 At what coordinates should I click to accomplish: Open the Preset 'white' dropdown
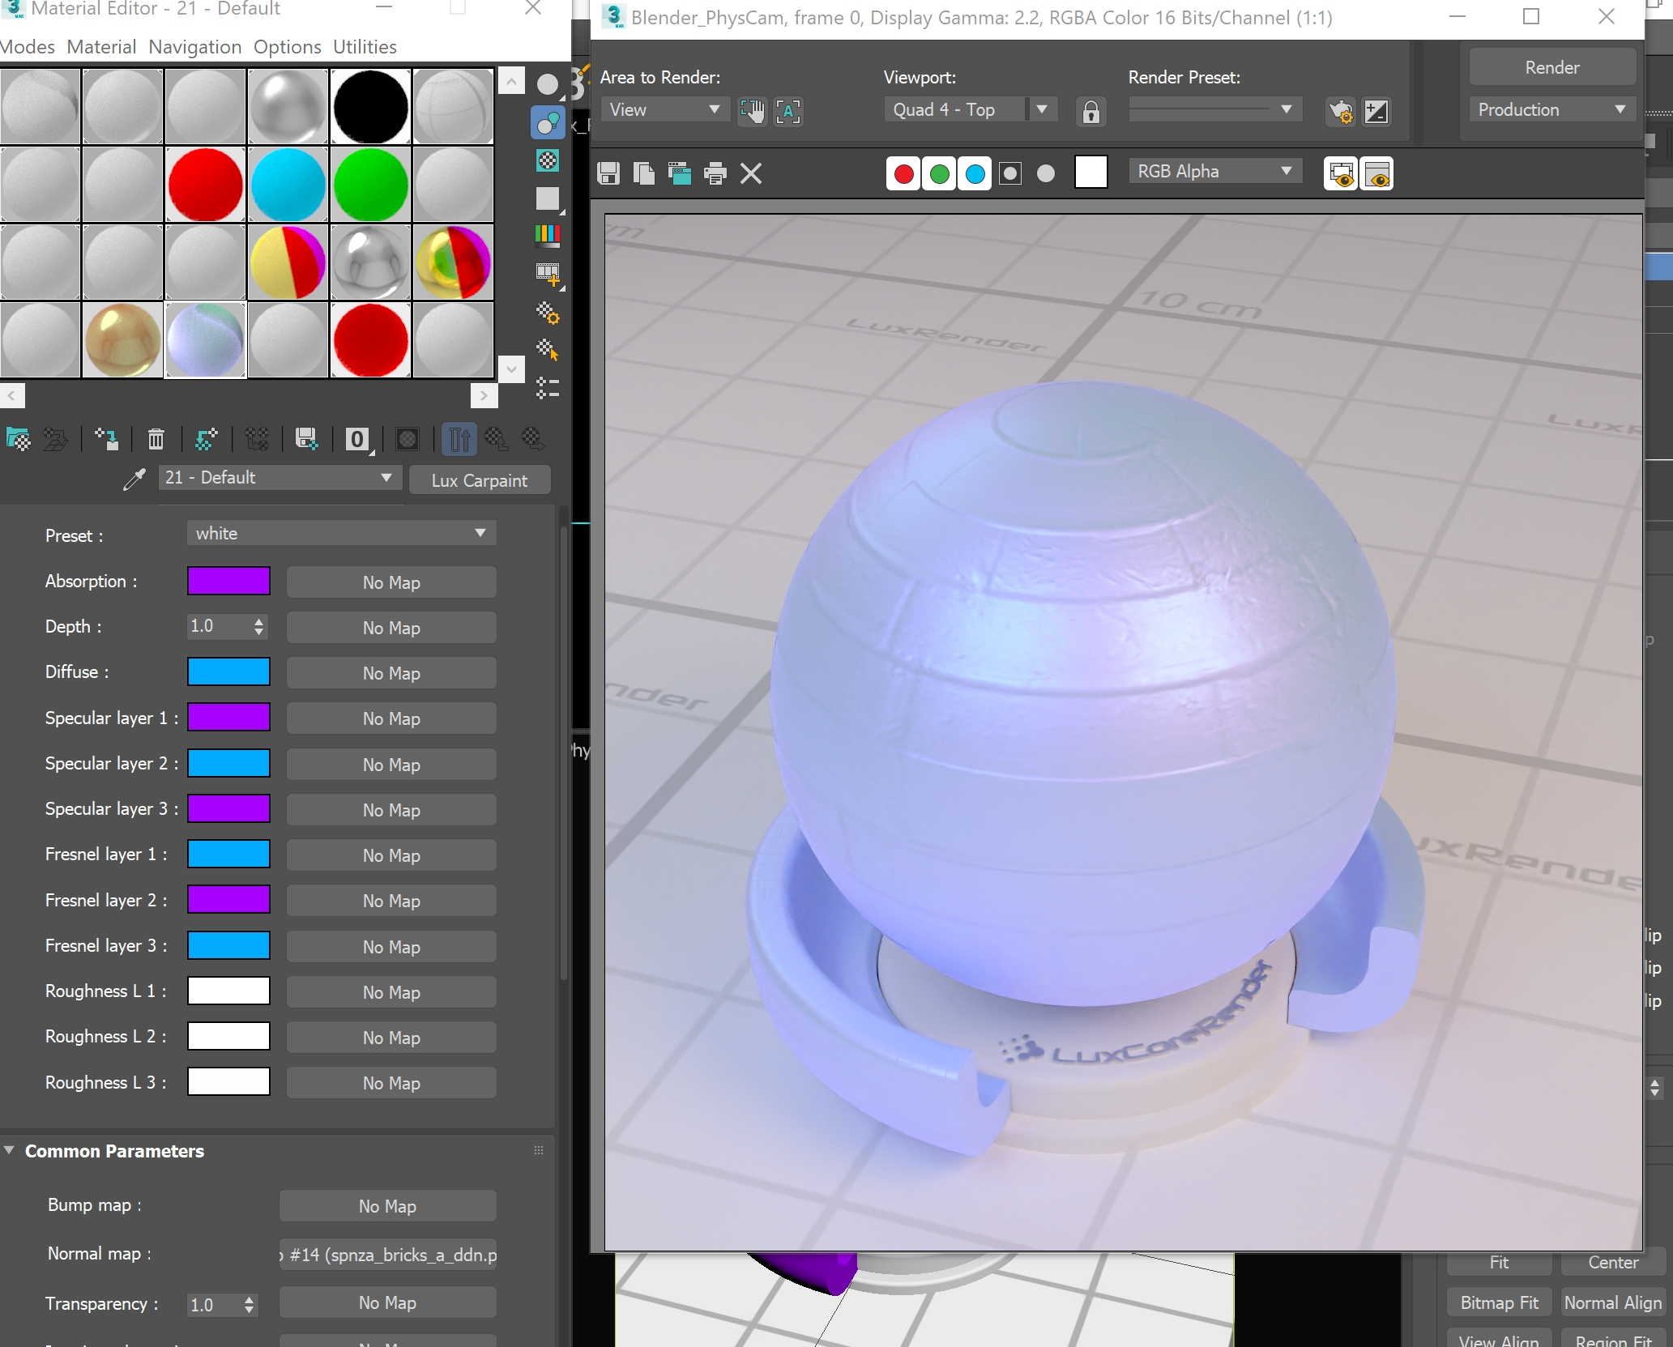click(x=341, y=533)
